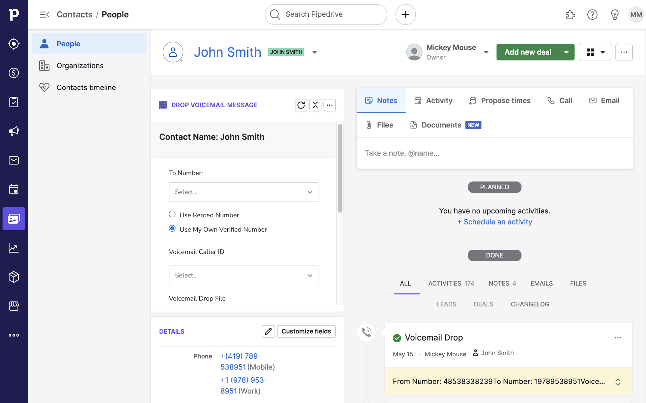Image resolution: width=646 pixels, height=403 pixels.
Task: Open the layout grid view dropdown
Action: pos(595,52)
